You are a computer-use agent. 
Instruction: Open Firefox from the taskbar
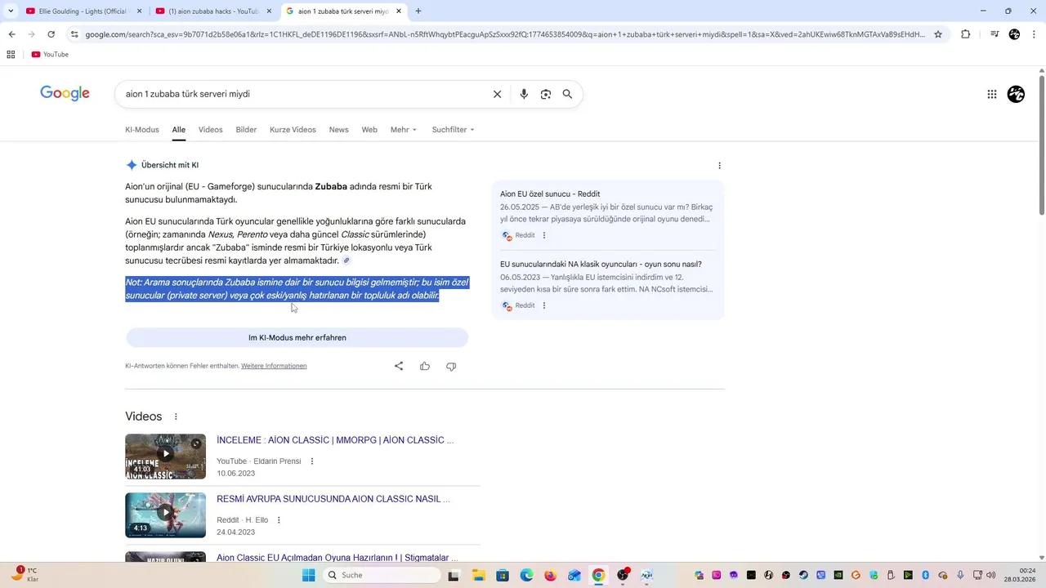pos(550,575)
